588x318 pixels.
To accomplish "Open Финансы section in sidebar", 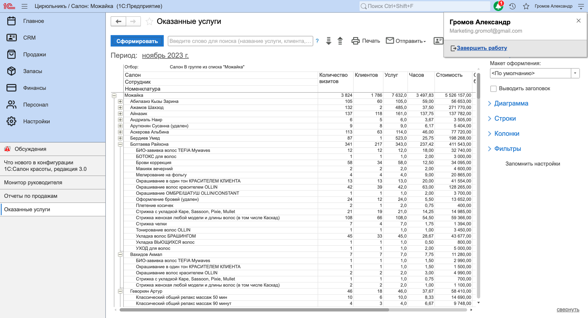I will [x=53, y=88].
